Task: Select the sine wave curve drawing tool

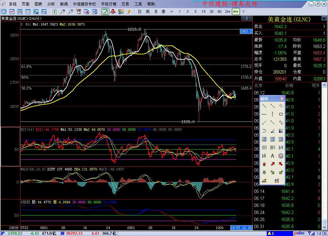Action: (281, 122)
